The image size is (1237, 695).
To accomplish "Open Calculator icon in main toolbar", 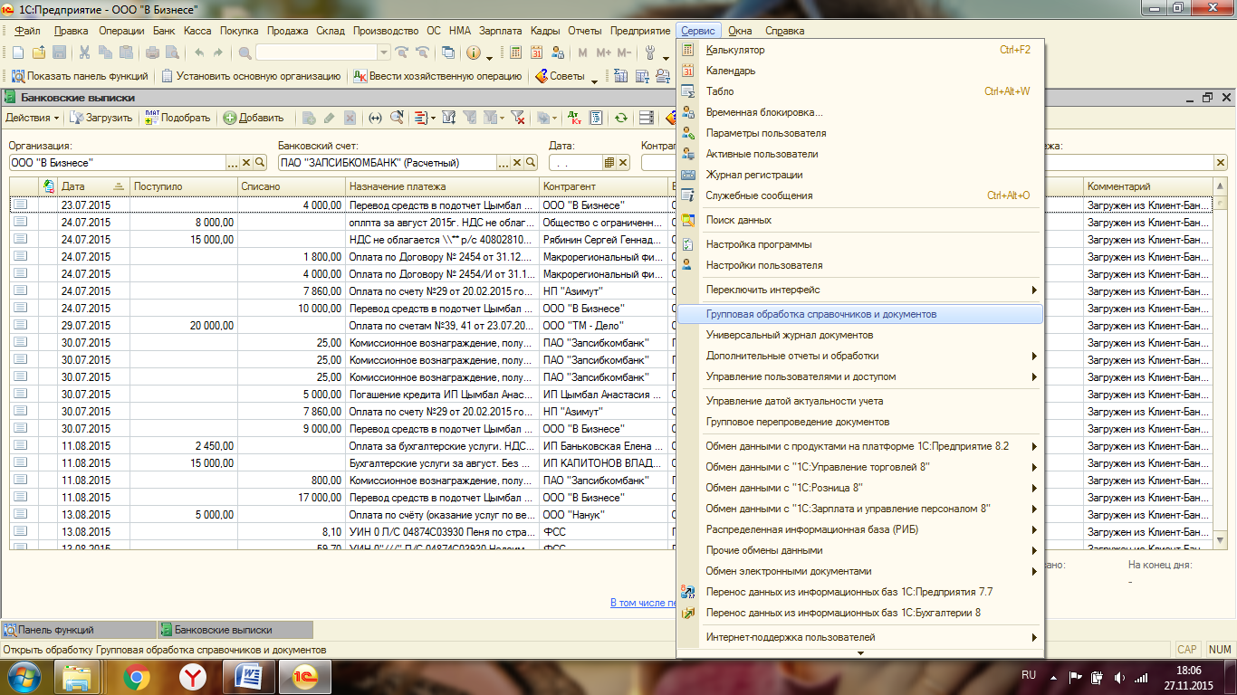I will [x=515, y=52].
